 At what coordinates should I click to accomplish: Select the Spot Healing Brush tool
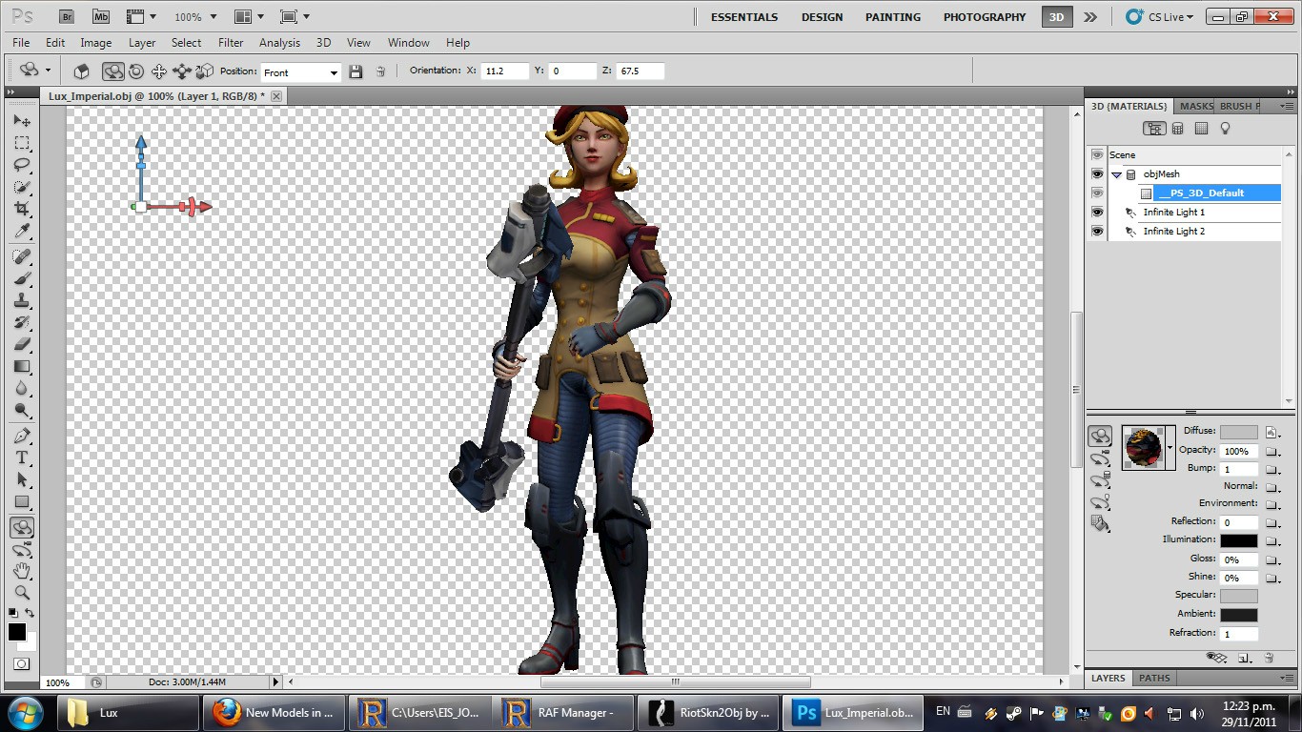pyautogui.click(x=22, y=256)
